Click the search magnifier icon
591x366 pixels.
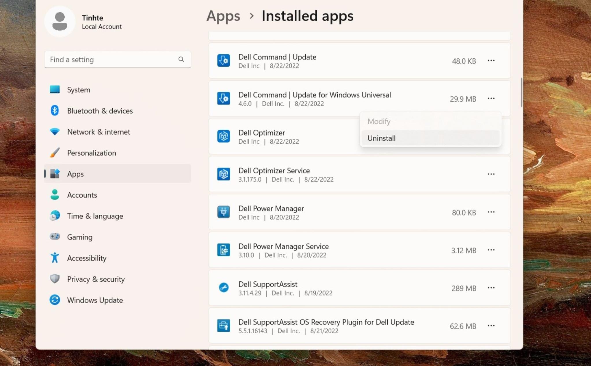[181, 59]
